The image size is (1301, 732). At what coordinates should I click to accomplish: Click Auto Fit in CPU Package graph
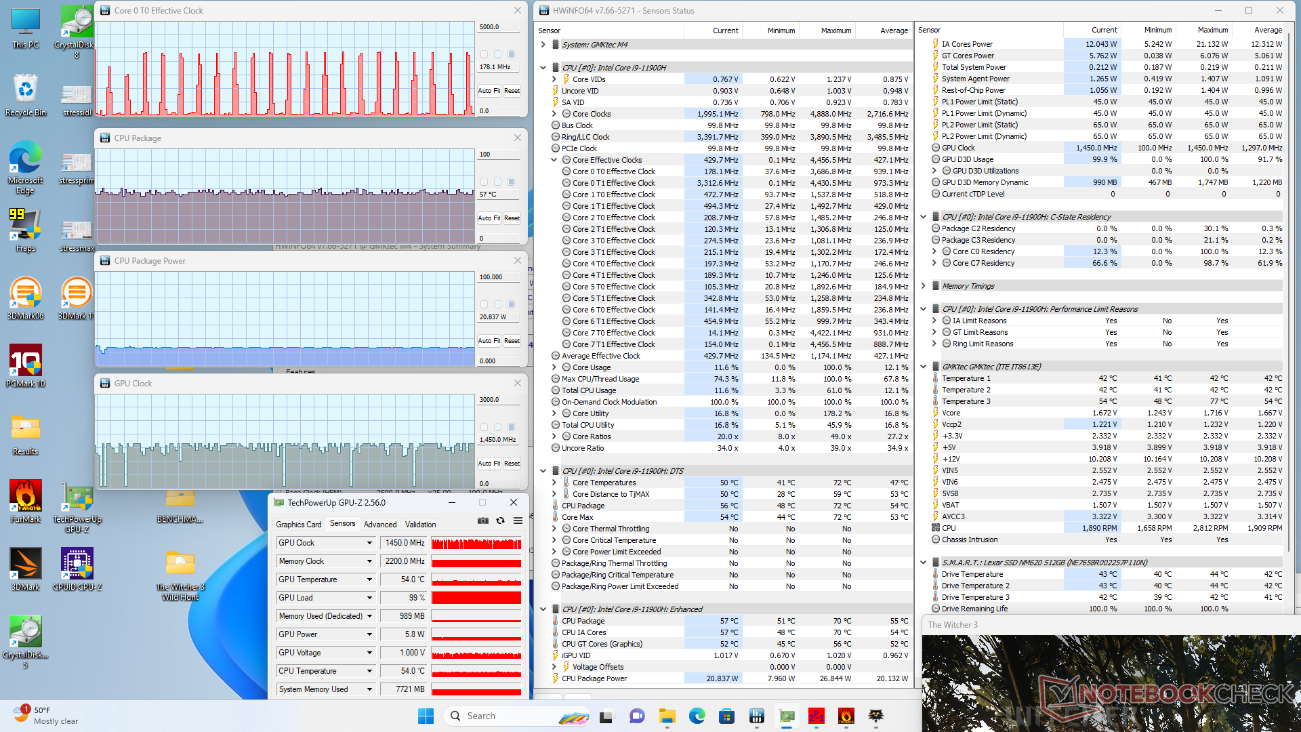pyautogui.click(x=489, y=218)
